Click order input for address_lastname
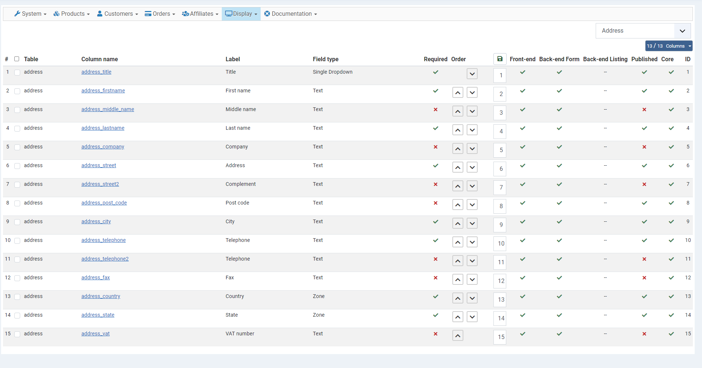 click(x=501, y=131)
